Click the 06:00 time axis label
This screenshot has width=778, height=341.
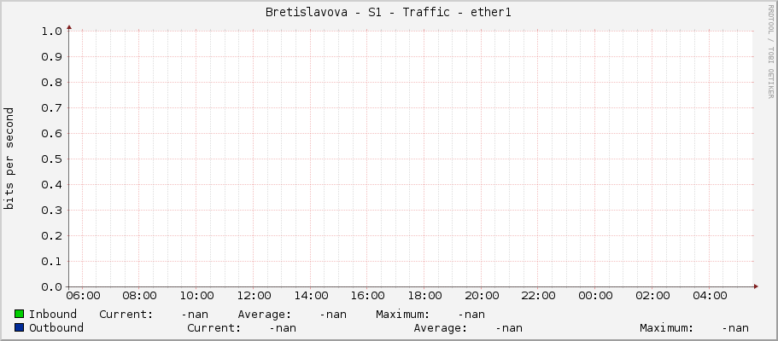(83, 296)
